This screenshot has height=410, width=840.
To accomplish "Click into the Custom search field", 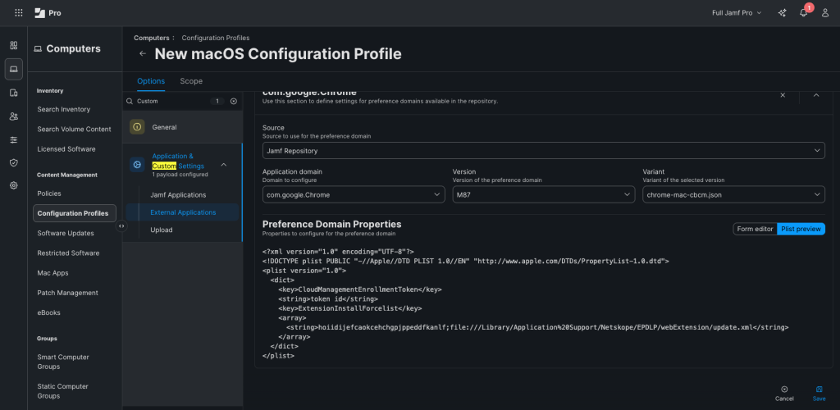I will pyautogui.click(x=171, y=101).
